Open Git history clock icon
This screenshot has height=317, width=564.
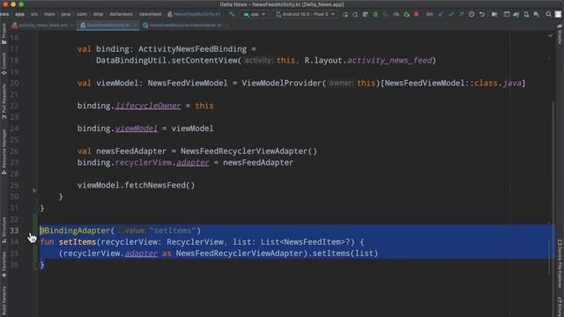[471, 14]
